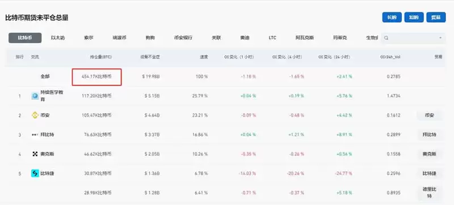Click the 25.79 % share value

(x=200, y=96)
